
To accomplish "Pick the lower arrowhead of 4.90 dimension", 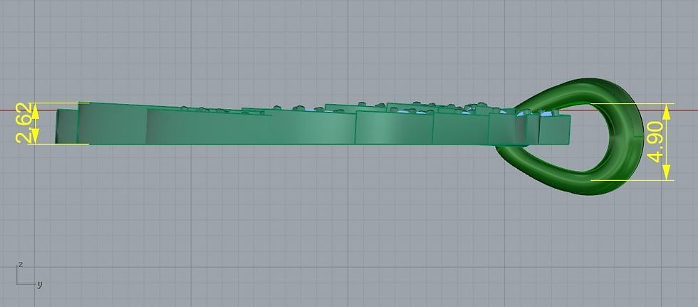I will [x=667, y=172].
